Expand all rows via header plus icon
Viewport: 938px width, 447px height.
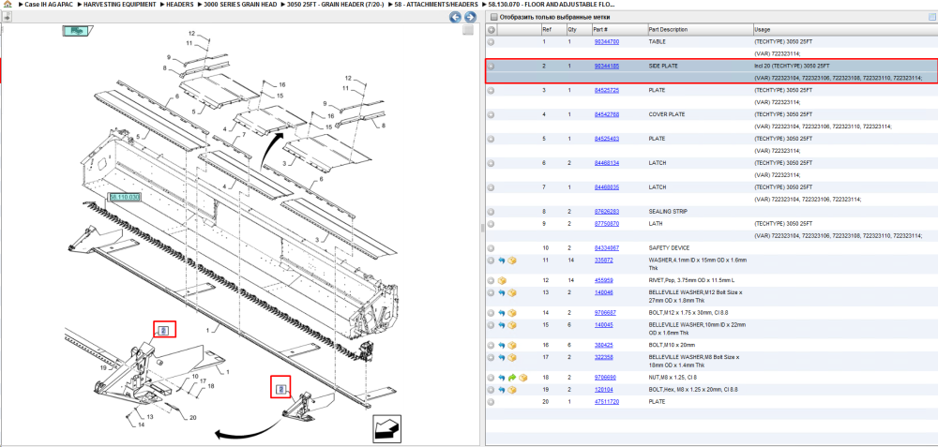pos(492,29)
